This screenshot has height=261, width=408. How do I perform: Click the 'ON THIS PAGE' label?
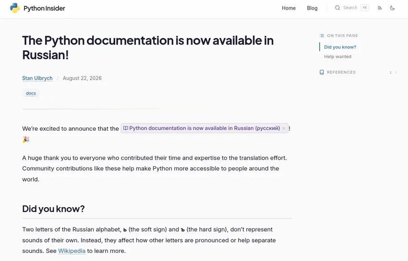[342, 36]
